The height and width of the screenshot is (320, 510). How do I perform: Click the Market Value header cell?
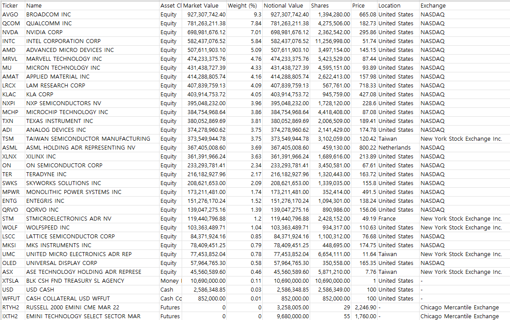204,5
